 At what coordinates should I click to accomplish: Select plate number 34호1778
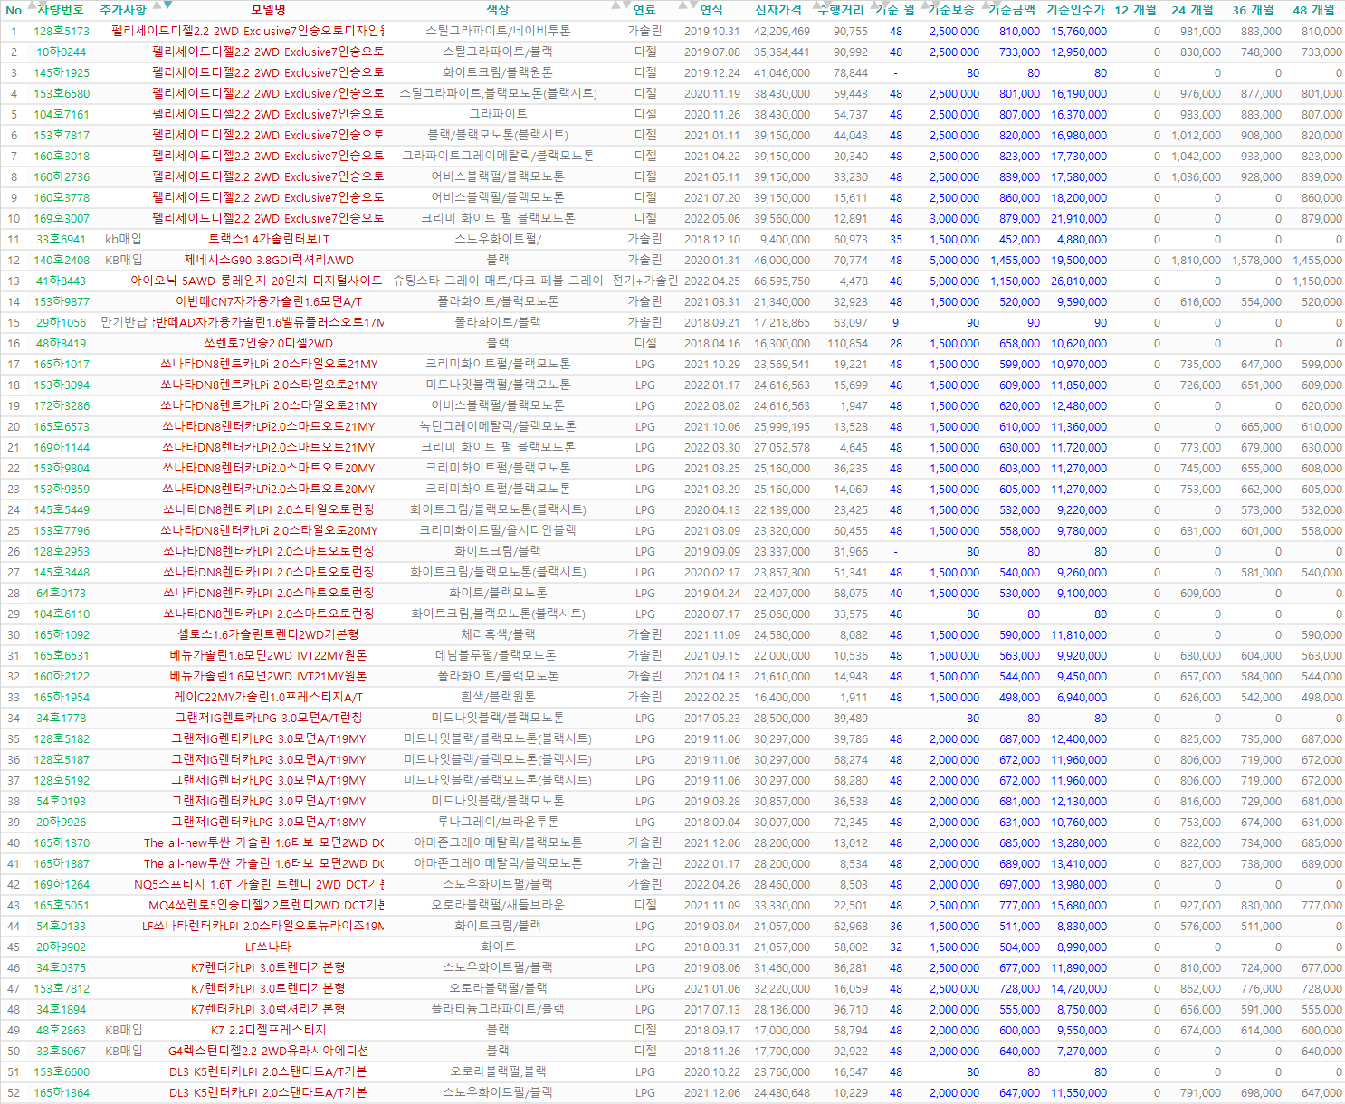pyautogui.click(x=62, y=718)
